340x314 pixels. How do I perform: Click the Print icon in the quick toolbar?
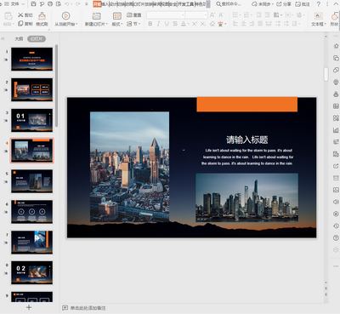pyautogui.click(x=50, y=4)
